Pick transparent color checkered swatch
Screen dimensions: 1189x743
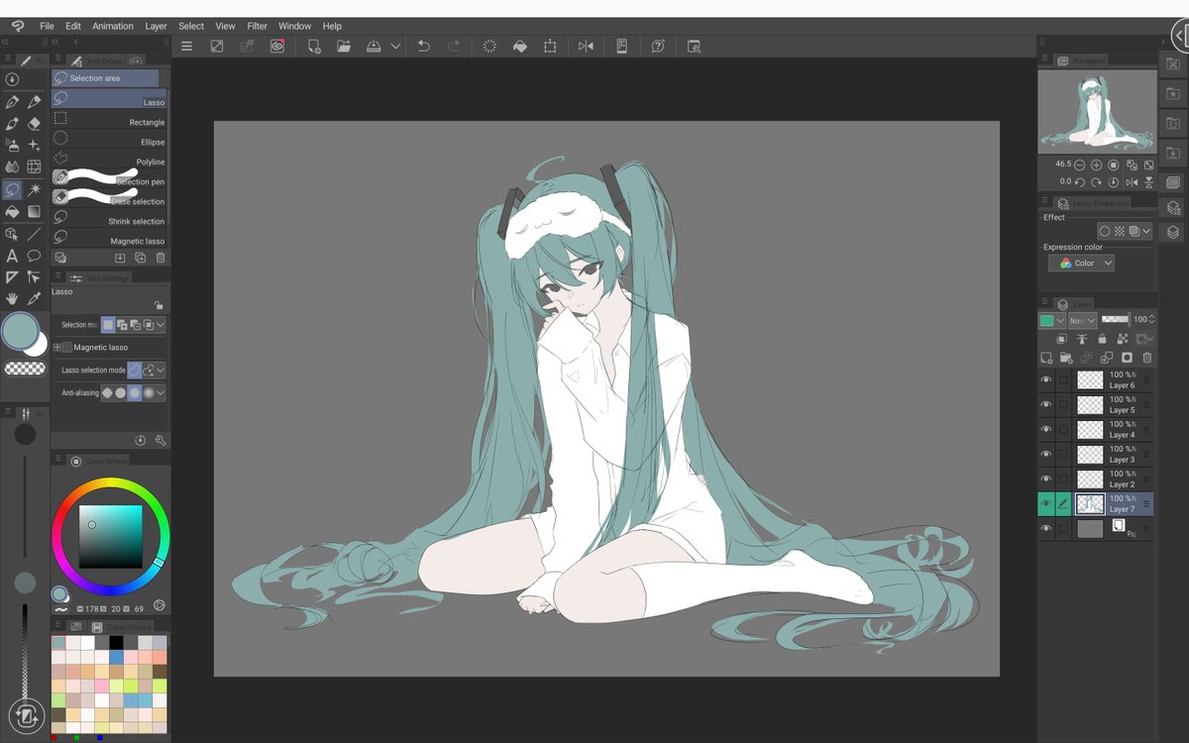pyautogui.click(x=25, y=369)
